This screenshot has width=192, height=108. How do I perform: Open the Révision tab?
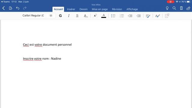click(x=117, y=9)
